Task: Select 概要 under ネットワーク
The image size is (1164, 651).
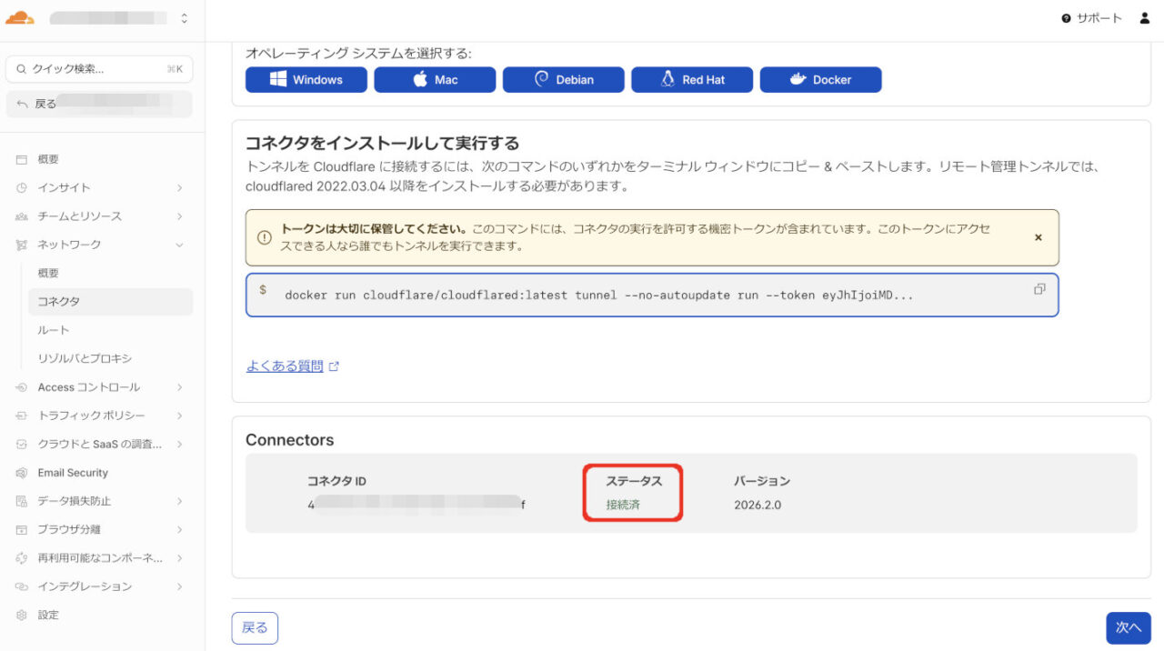Action: click(48, 274)
